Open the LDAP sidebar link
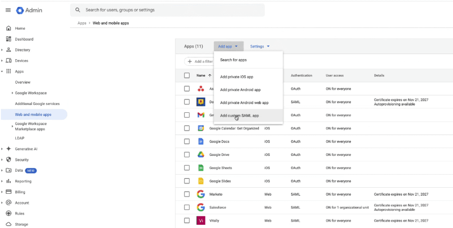The height and width of the screenshot is (228, 453). [19, 138]
